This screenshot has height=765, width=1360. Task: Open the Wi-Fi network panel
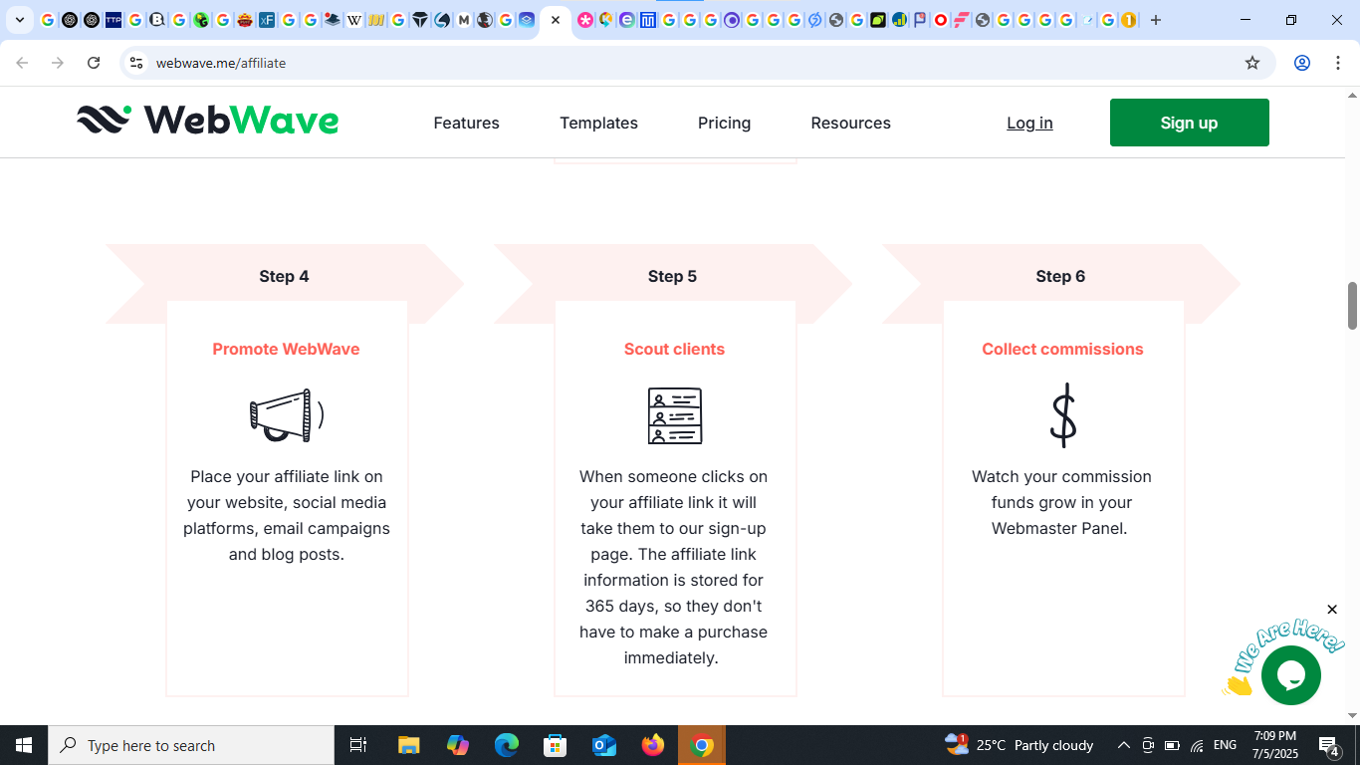pos(1197,745)
